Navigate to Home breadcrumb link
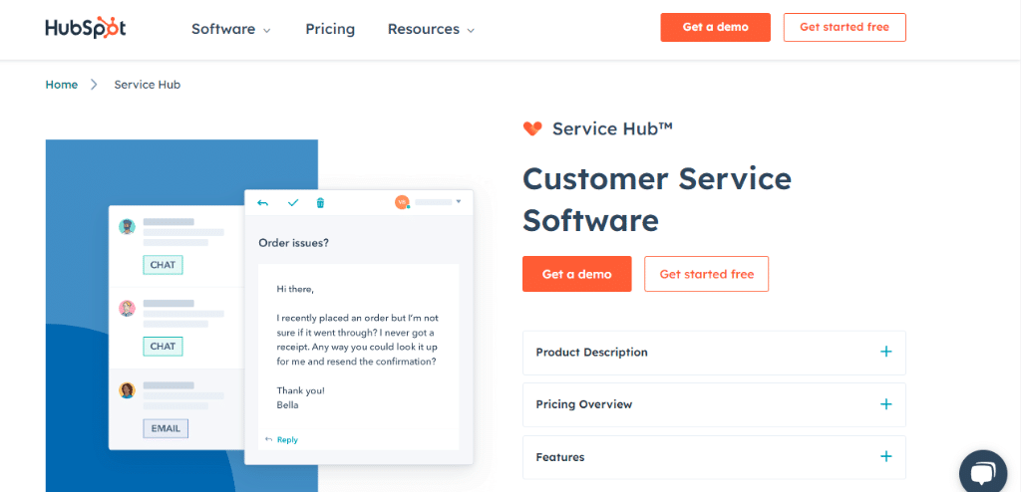1021x492 pixels. 61,85
